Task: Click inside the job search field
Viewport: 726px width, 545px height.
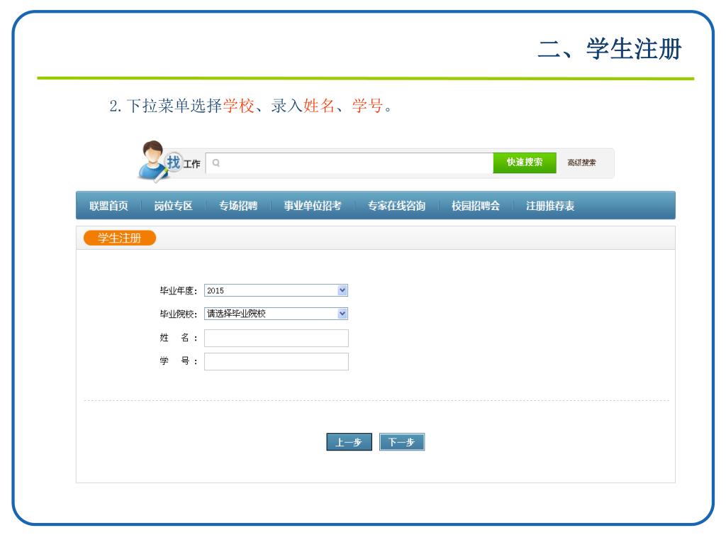Action: (354, 163)
